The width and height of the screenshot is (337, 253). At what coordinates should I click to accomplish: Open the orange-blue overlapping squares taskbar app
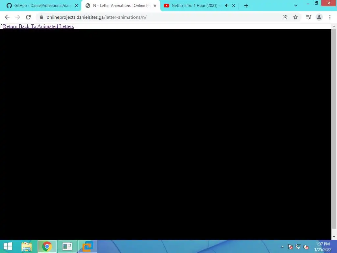(88, 246)
